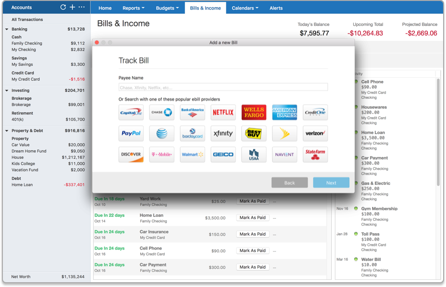Focus the Payee Name input field
Screen dimensions: 446x287
click(223, 87)
